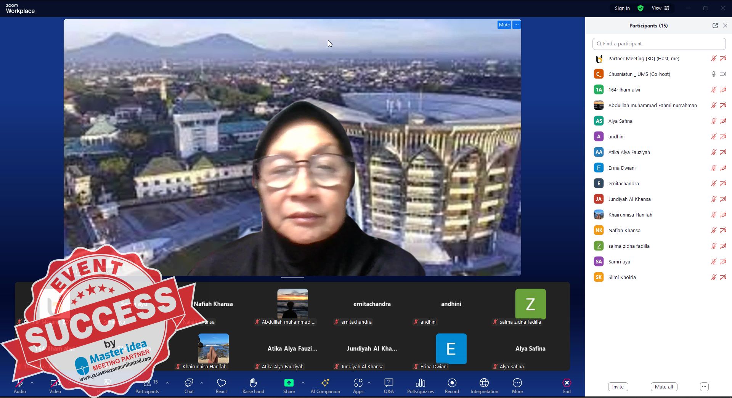Open the Chat panel icon

[189, 383]
